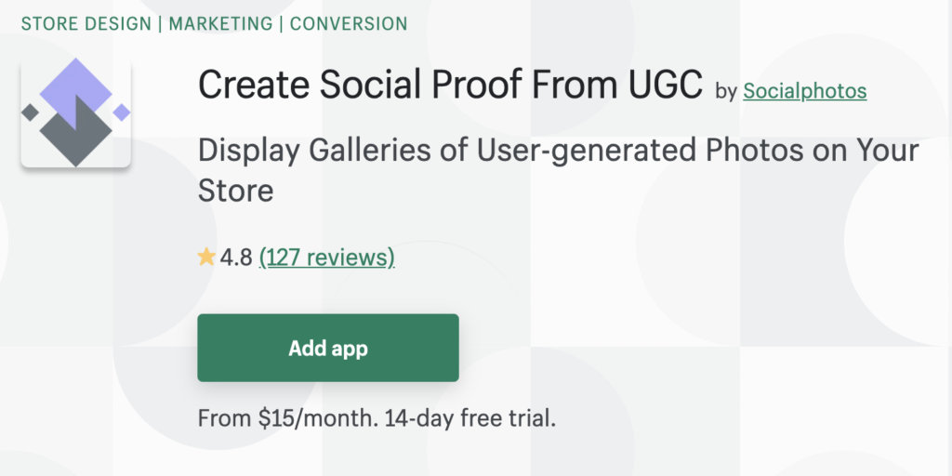Click the 4.8 rating number
Viewport: 952px width, 476px height.
[x=236, y=258]
